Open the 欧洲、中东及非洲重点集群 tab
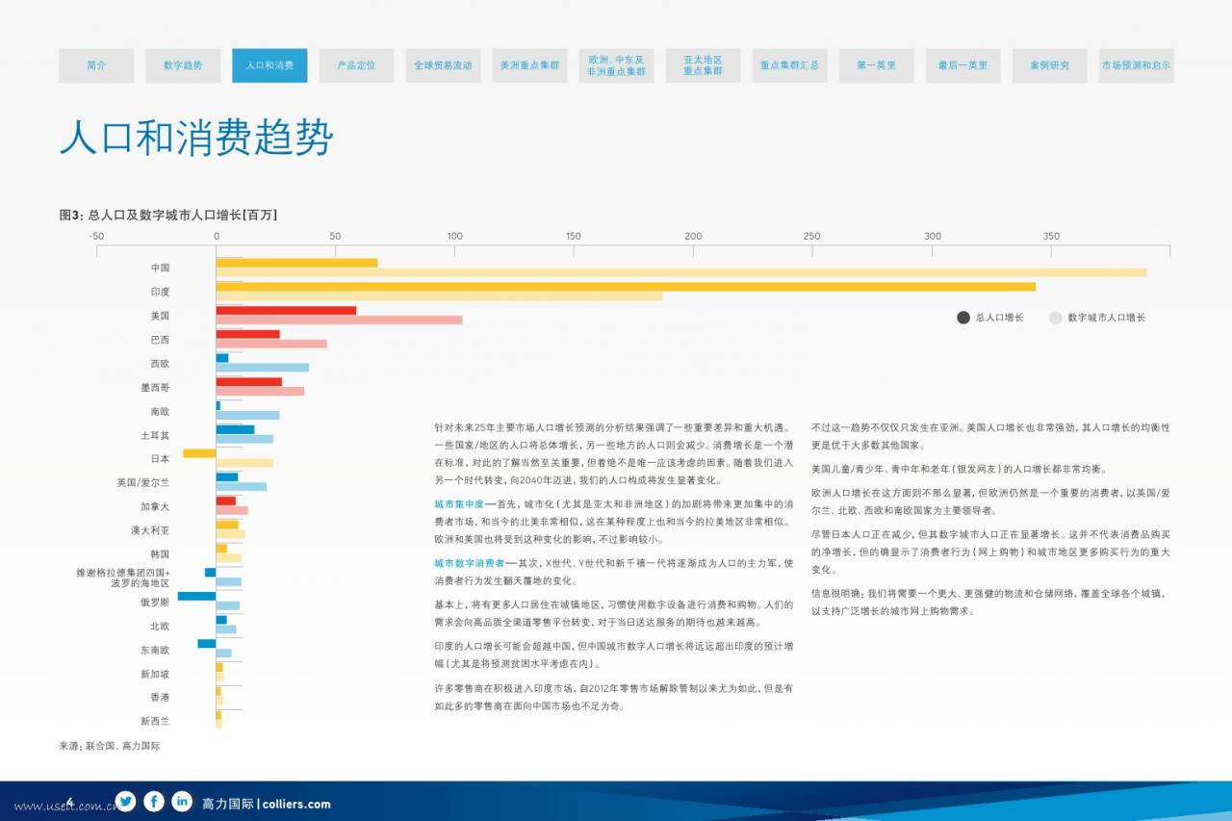The width and height of the screenshot is (1232, 821). pos(616,65)
